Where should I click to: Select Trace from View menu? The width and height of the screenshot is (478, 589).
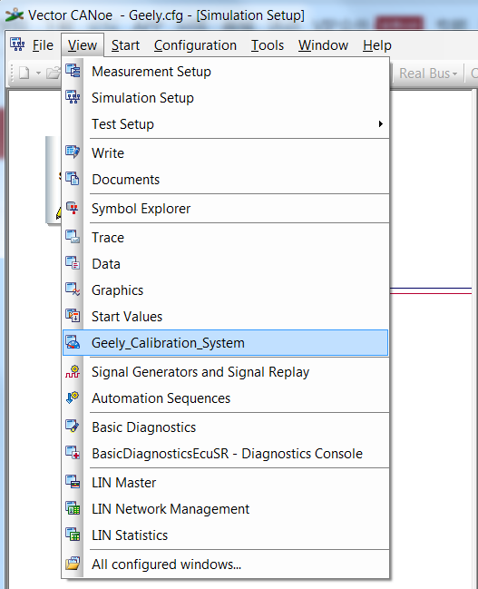click(225, 238)
